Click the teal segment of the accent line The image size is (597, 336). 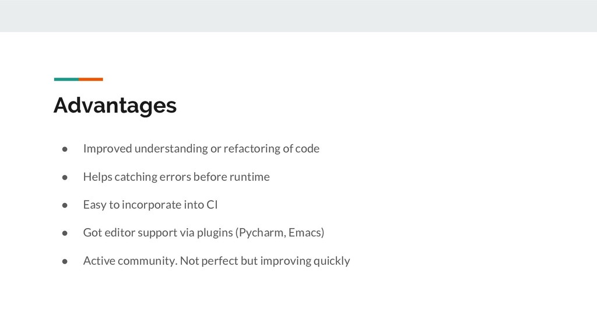point(66,79)
